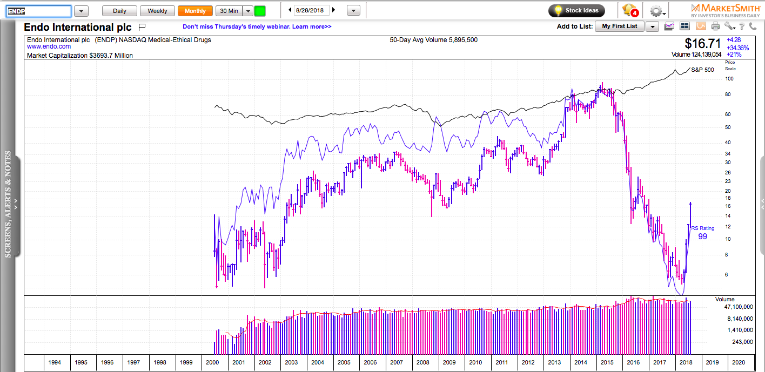Click the orange curve pattern recognition icon
The image size is (765, 372).
coord(701,26)
